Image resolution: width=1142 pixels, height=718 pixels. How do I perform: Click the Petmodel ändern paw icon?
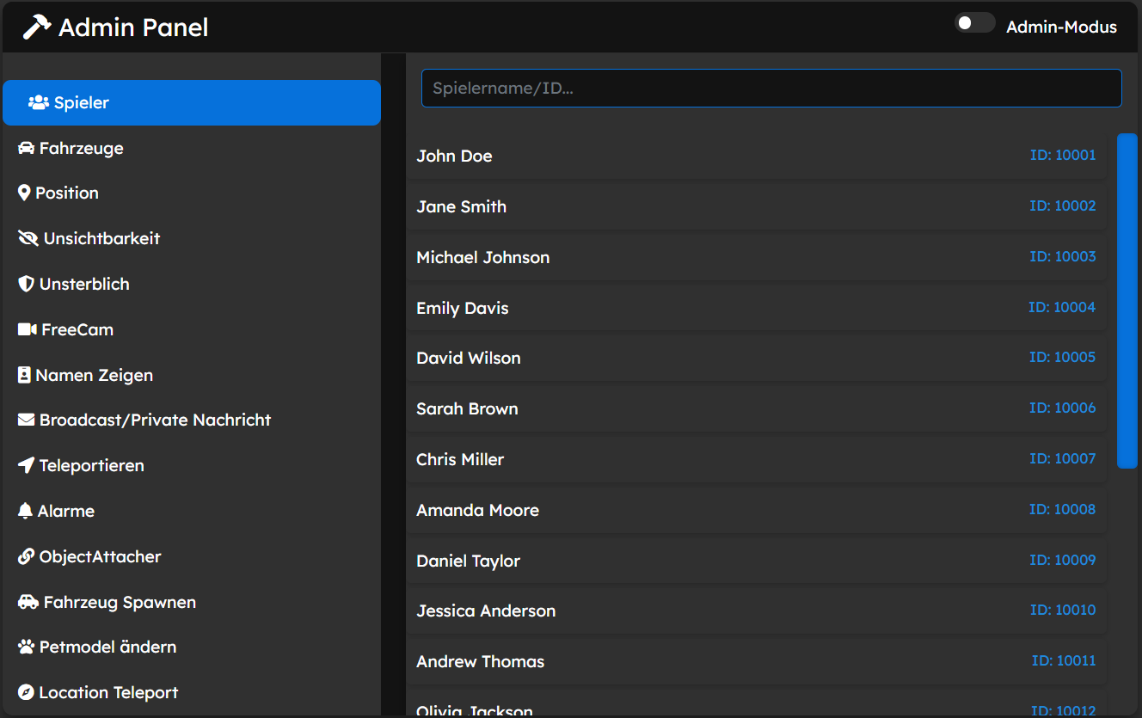point(25,647)
